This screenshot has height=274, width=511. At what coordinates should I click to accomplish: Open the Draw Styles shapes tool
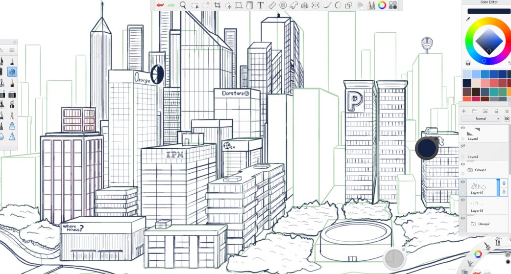coord(349,5)
